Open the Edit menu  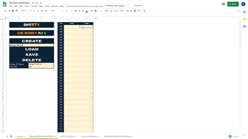coord(15,6)
